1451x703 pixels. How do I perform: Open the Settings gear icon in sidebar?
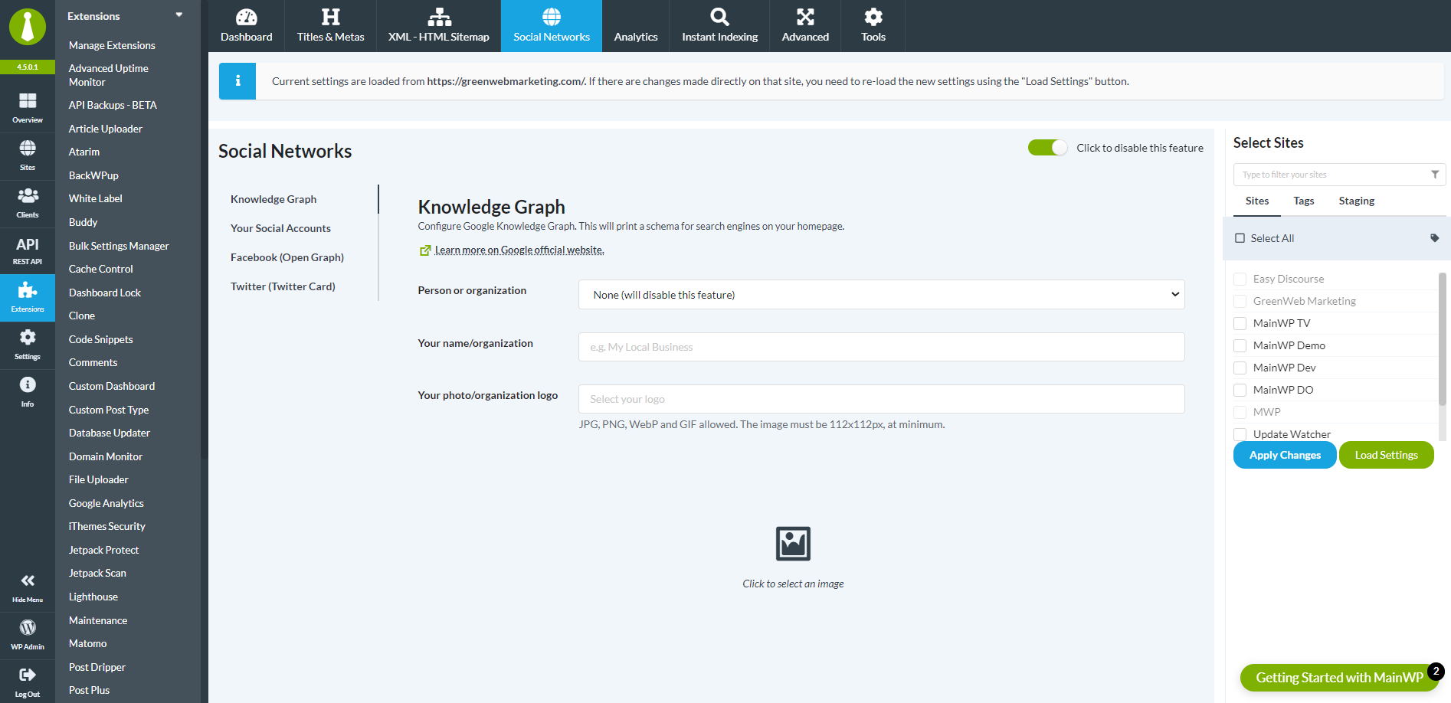click(x=28, y=338)
